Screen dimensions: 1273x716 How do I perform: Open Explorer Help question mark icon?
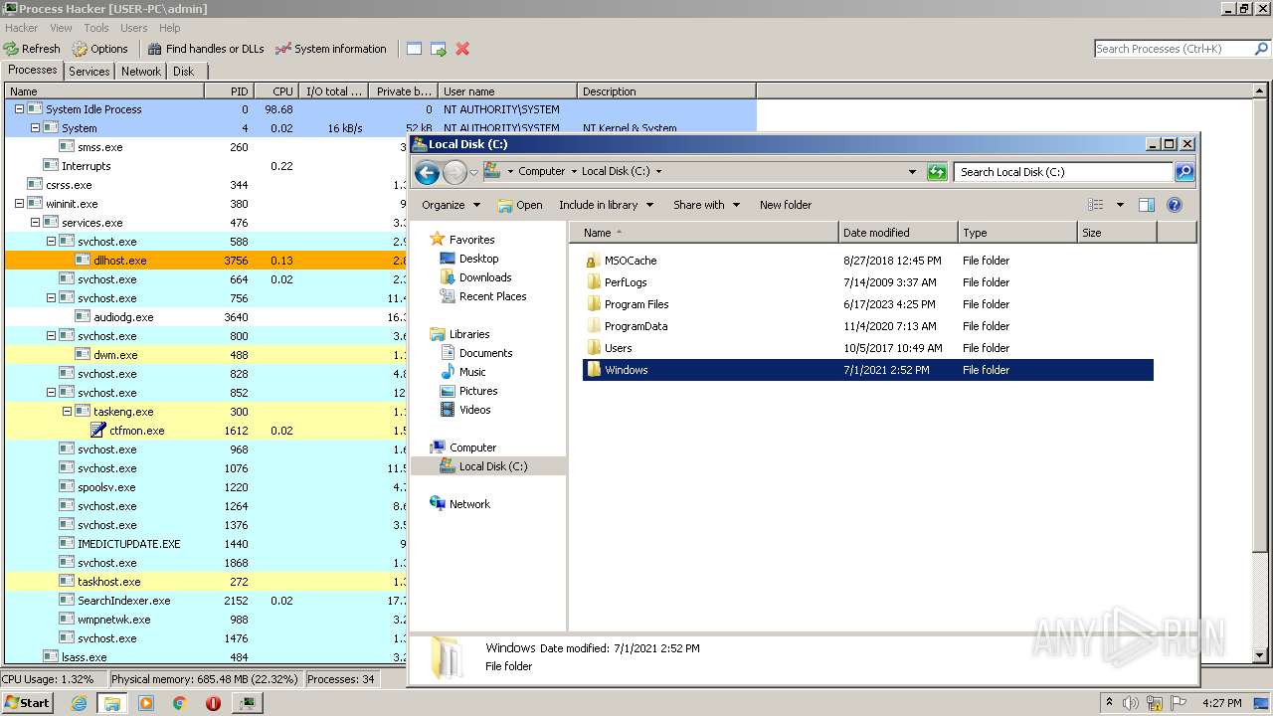1174,205
